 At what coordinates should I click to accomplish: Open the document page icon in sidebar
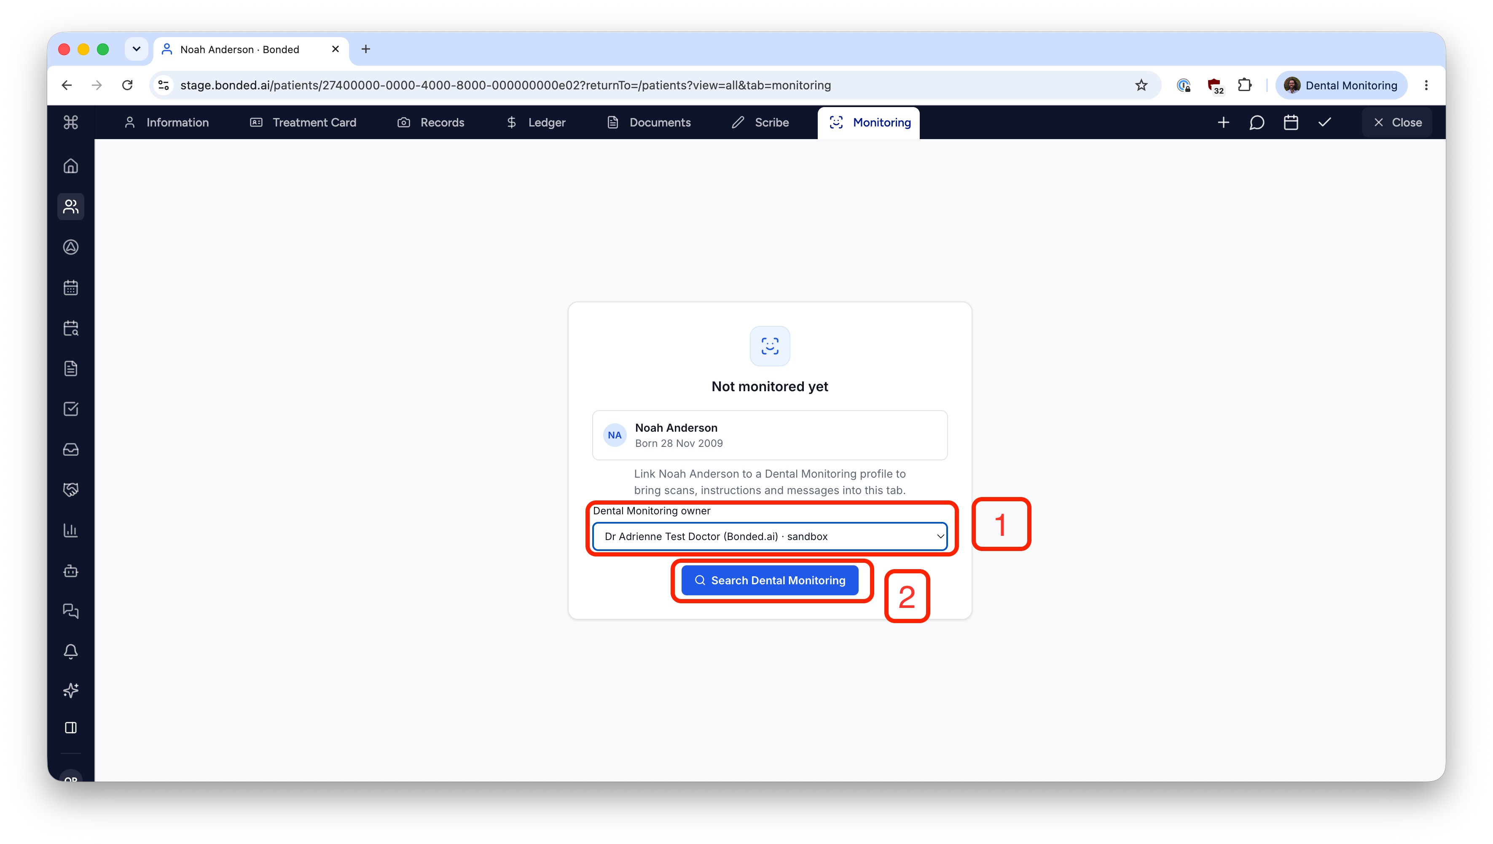(x=71, y=368)
